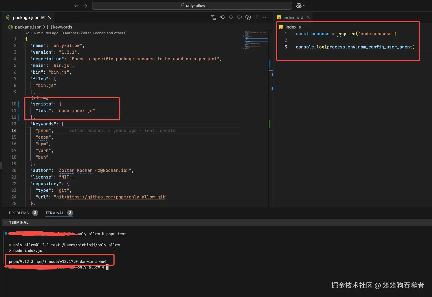
Task: Click the "version" key on line 3
Action: (x=42, y=52)
